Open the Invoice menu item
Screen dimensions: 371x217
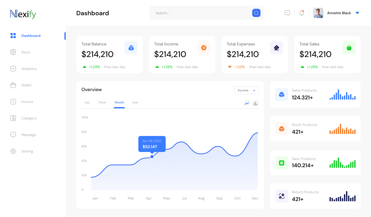click(x=27, y=102)
